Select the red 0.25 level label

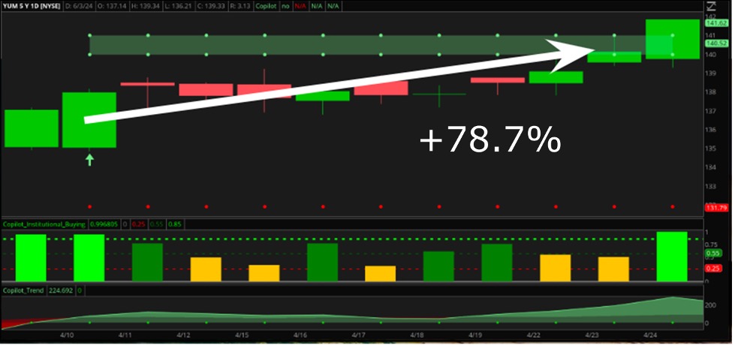(713, 268)
